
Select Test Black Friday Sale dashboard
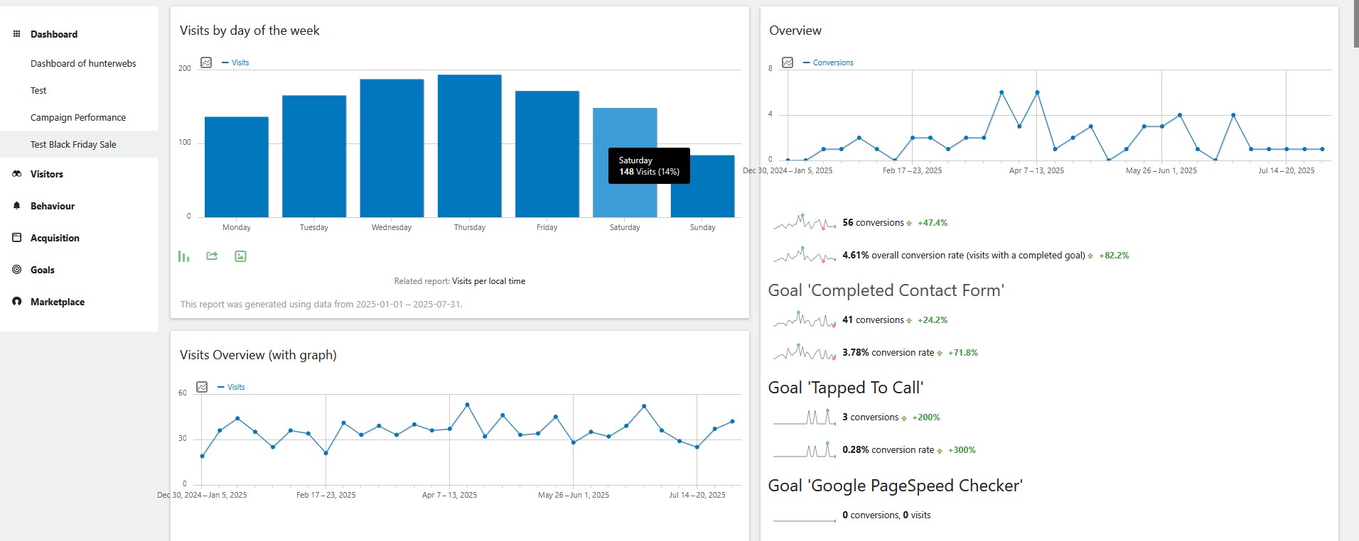coord(73,144)
